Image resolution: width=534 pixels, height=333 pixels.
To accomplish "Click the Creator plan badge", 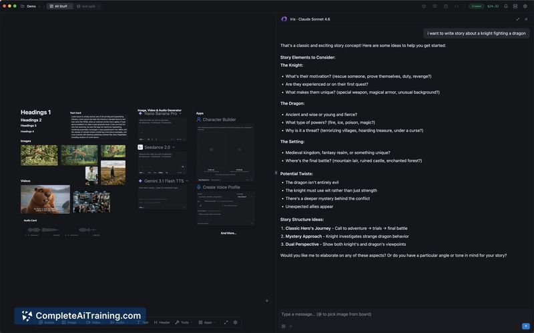I will point(477,6).
